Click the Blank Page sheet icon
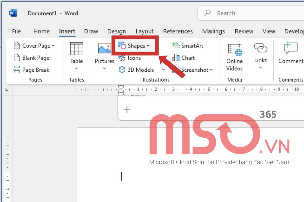The width and height of the screenshot is (304, 202). (16, 58)
